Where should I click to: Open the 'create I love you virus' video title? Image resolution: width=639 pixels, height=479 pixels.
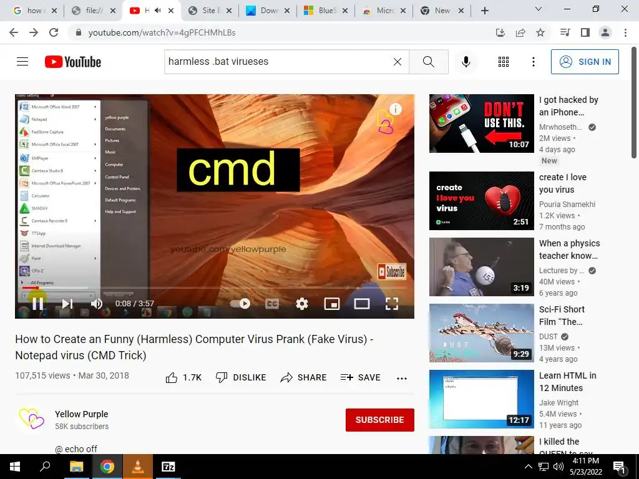562,183
